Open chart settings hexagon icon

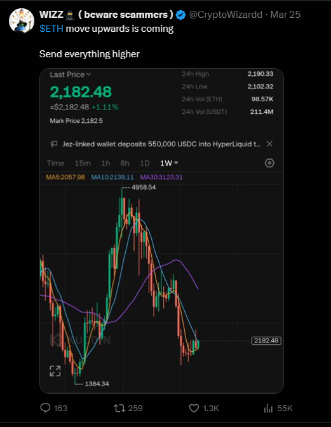point(269,163)
